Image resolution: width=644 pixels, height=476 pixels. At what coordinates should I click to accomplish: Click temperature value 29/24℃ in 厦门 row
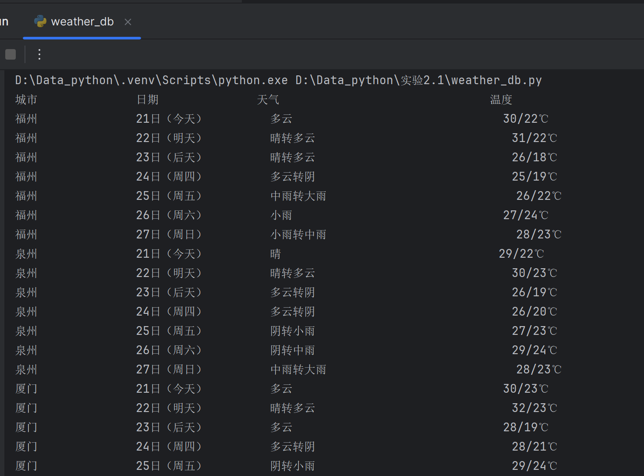pos(534,466)
